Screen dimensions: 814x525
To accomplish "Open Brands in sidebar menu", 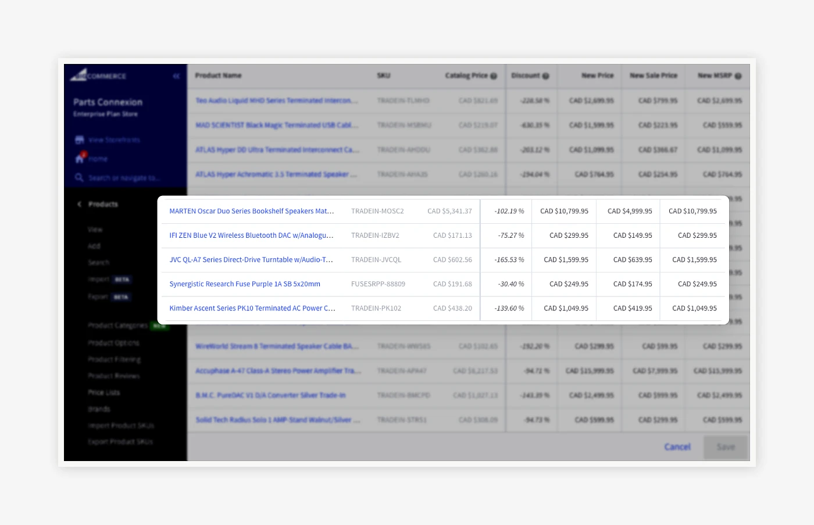I will (x=99, y=409).
